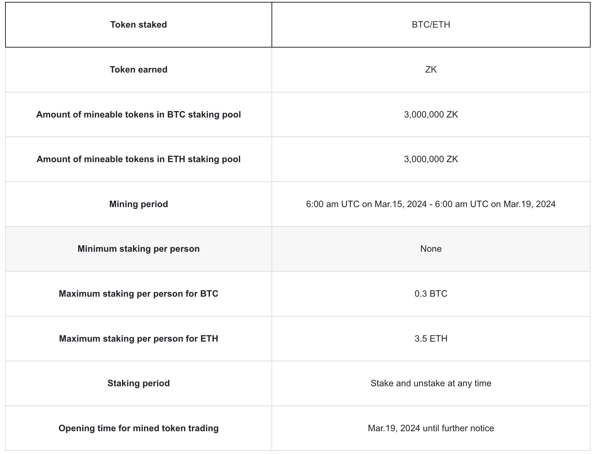Select the Mar.15 to Mar.19 mining dates text

point(431,204)
